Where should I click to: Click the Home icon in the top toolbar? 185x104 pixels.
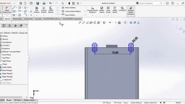click(x=21, y=3)
